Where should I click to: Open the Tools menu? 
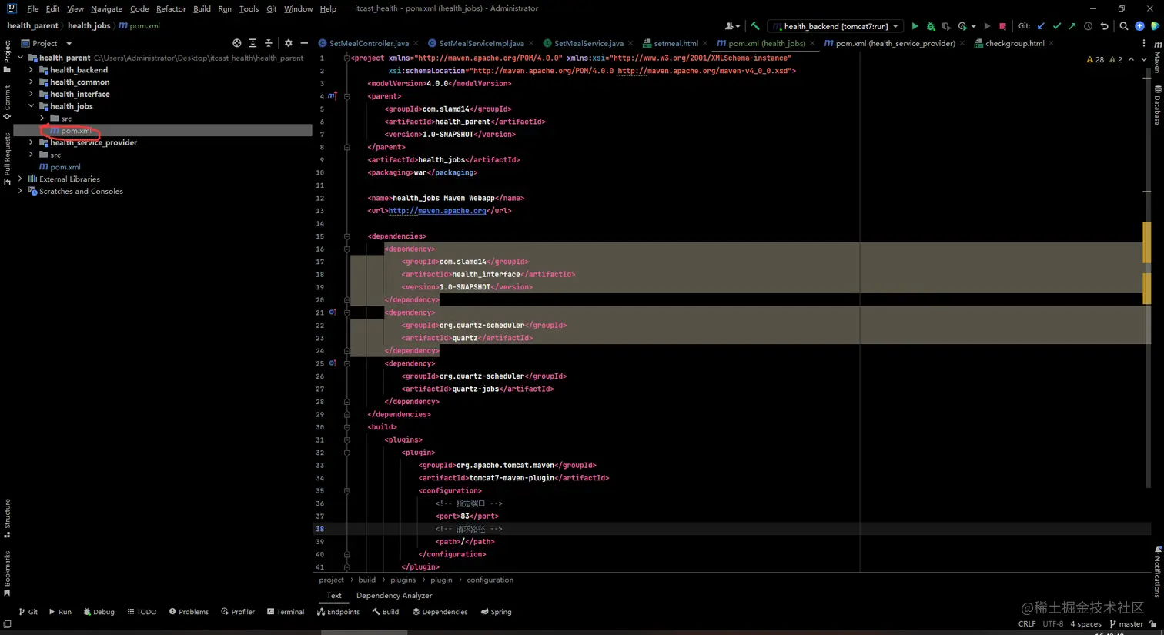click(249, 8)
